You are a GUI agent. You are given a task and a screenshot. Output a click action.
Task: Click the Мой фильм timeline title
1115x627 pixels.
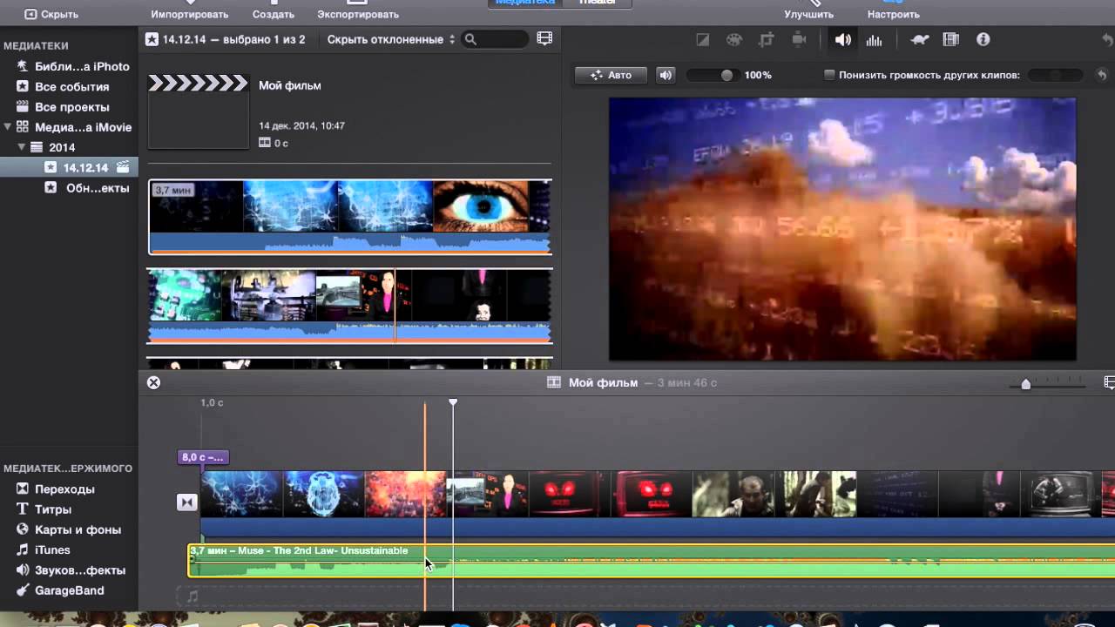pos(603,382)
